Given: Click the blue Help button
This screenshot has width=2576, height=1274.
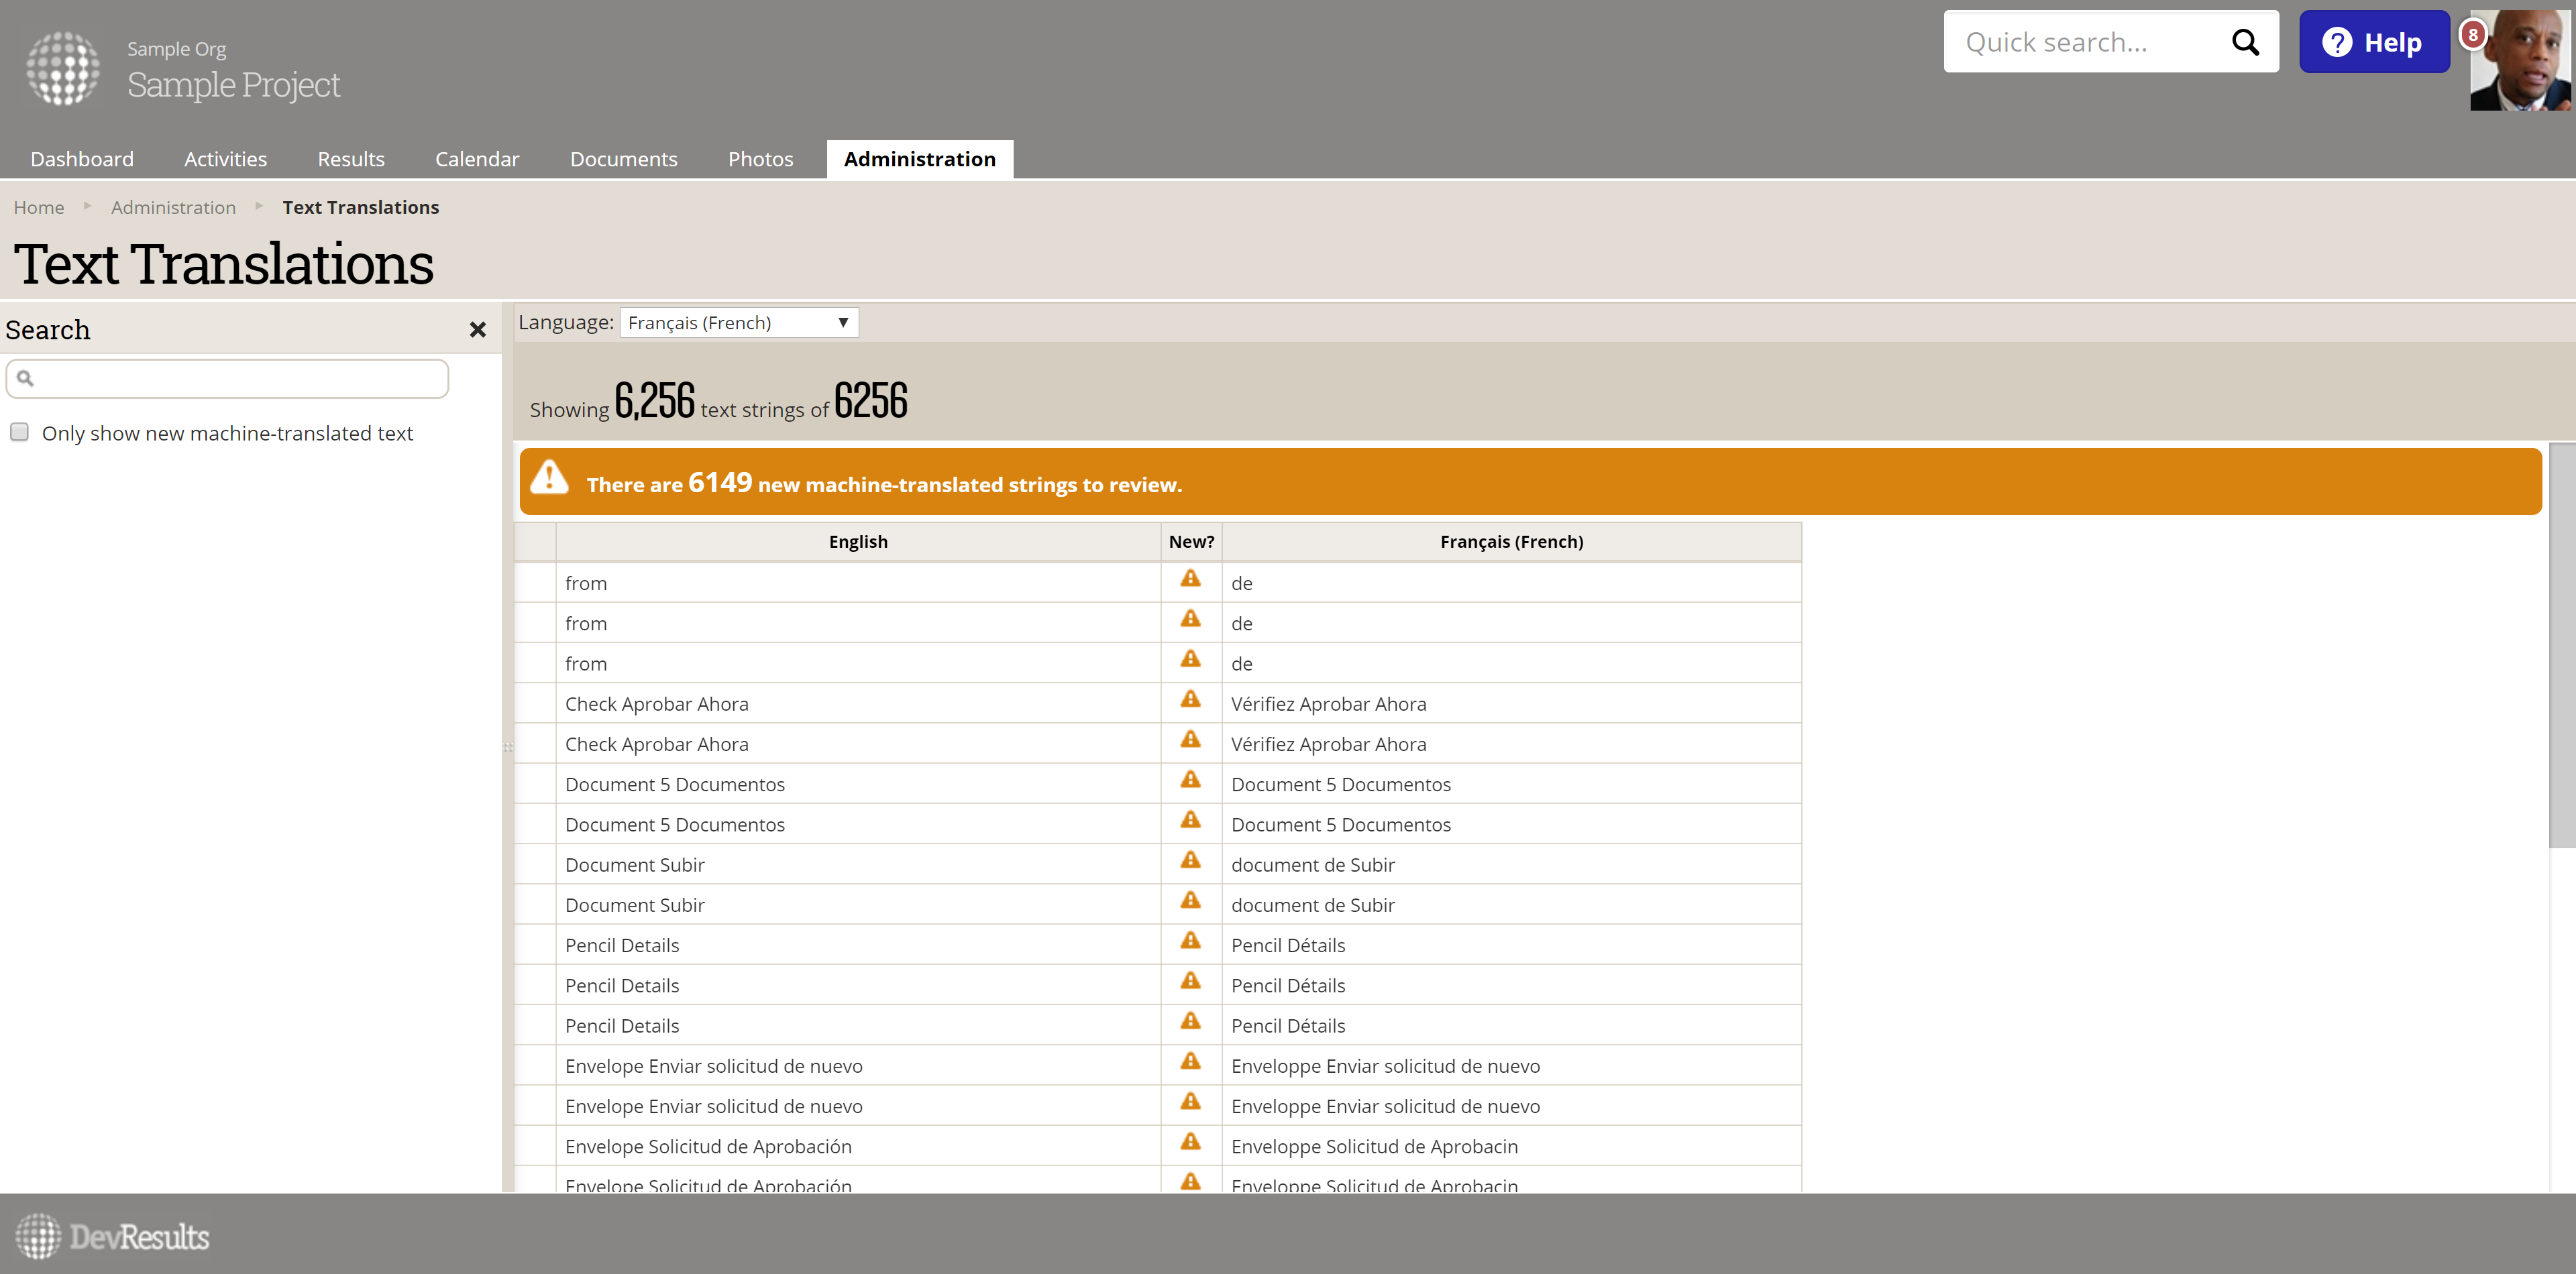Looking at the screenshot, I should (2373, 42).
